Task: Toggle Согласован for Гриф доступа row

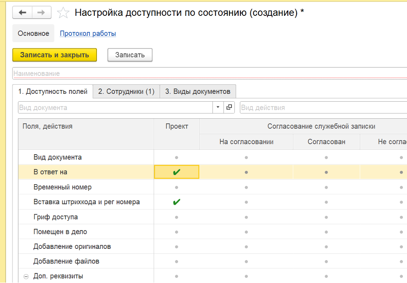Action: tap(326, 217)
